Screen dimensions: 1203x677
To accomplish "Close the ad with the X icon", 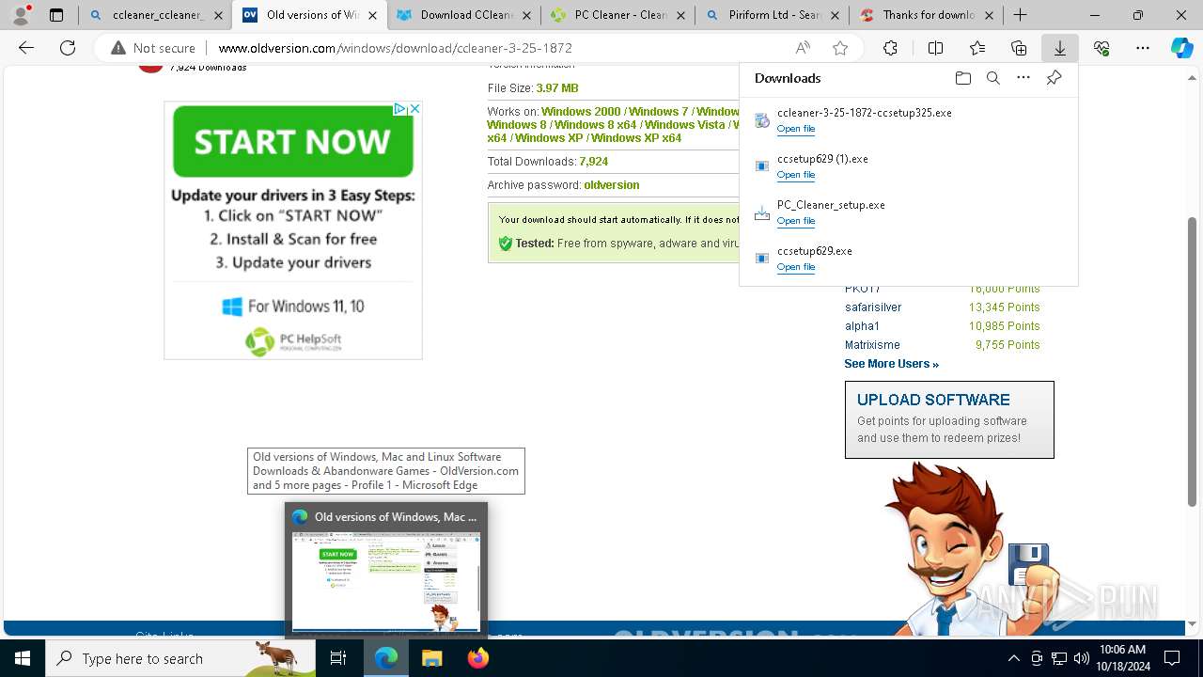I will [414, 109].
